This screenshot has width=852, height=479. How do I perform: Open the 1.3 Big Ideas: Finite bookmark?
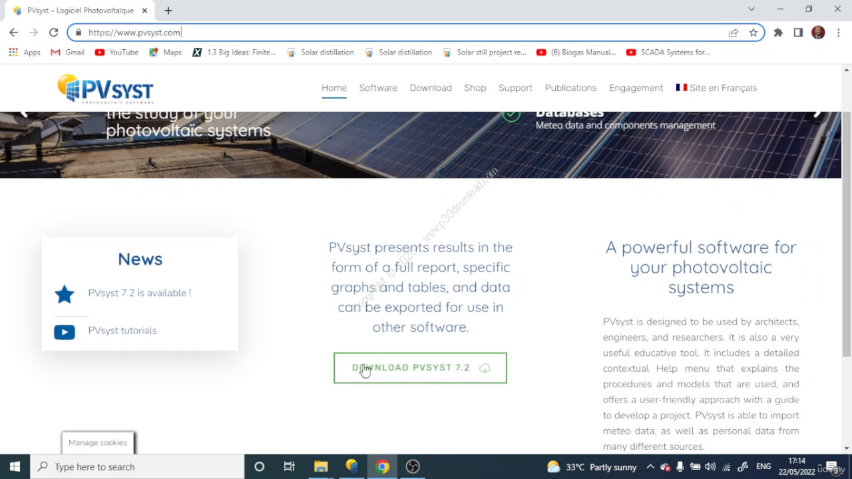pyautogui.click(x=234, y=53)
